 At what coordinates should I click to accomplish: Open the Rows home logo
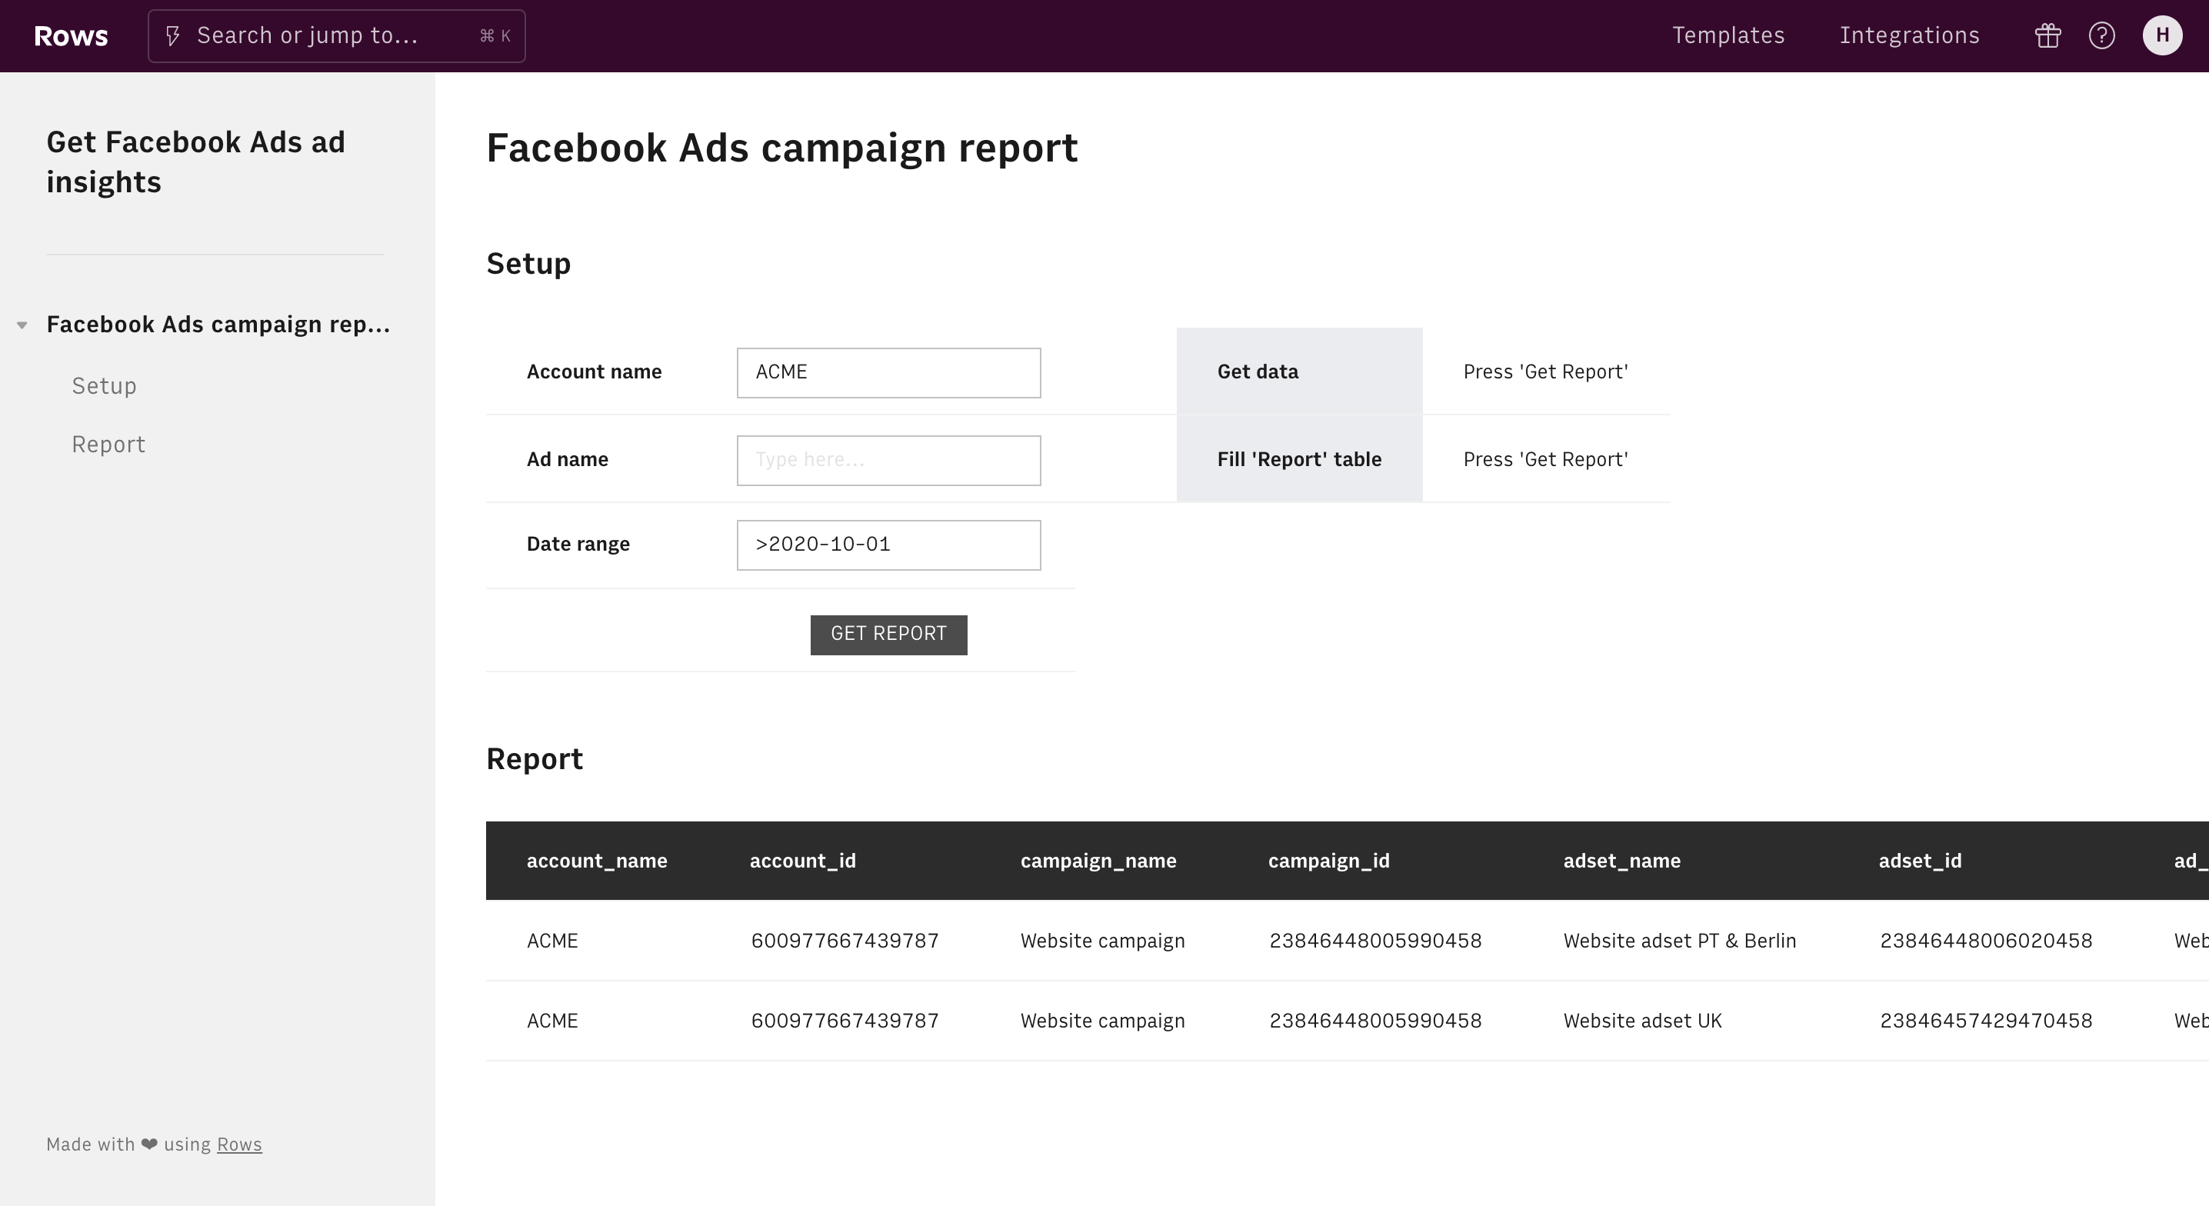point(70,36)
